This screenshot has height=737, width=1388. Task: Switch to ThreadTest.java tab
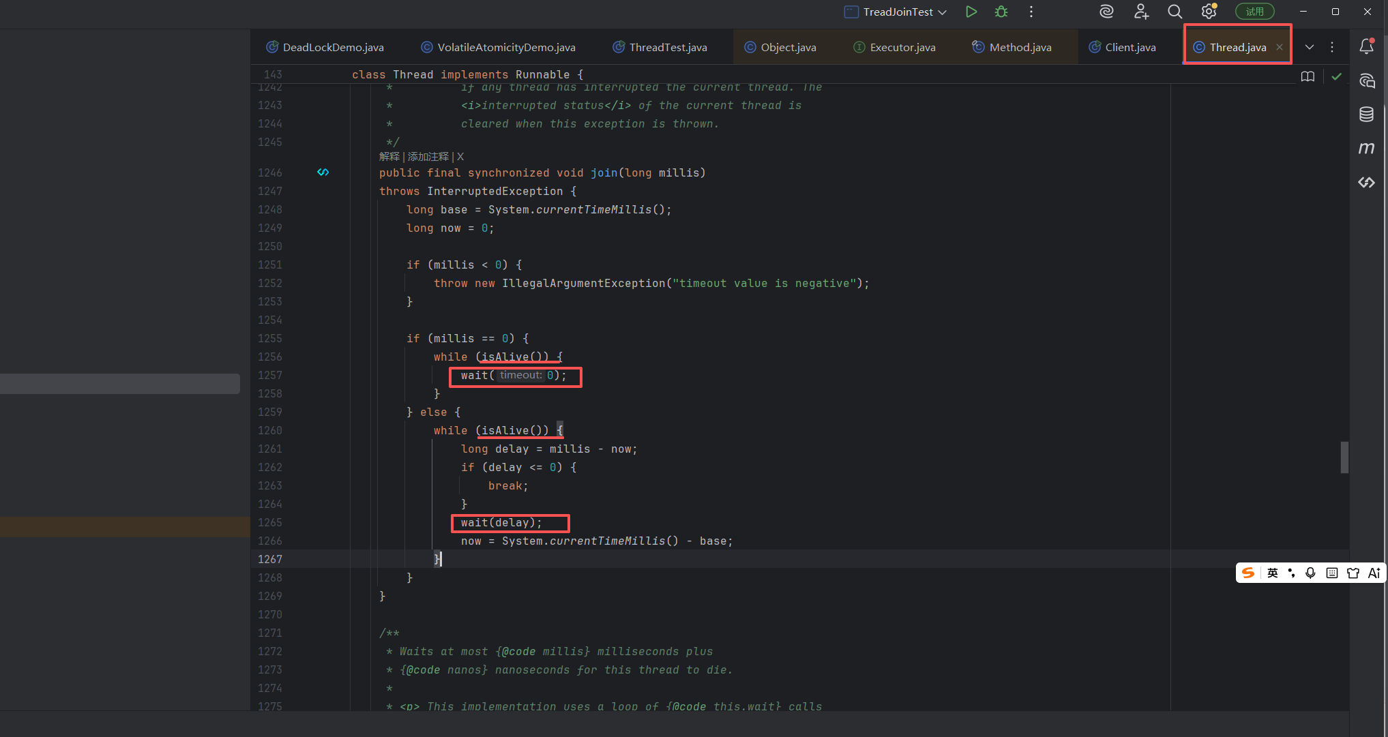pyautogui.click(x=660, y=47)
